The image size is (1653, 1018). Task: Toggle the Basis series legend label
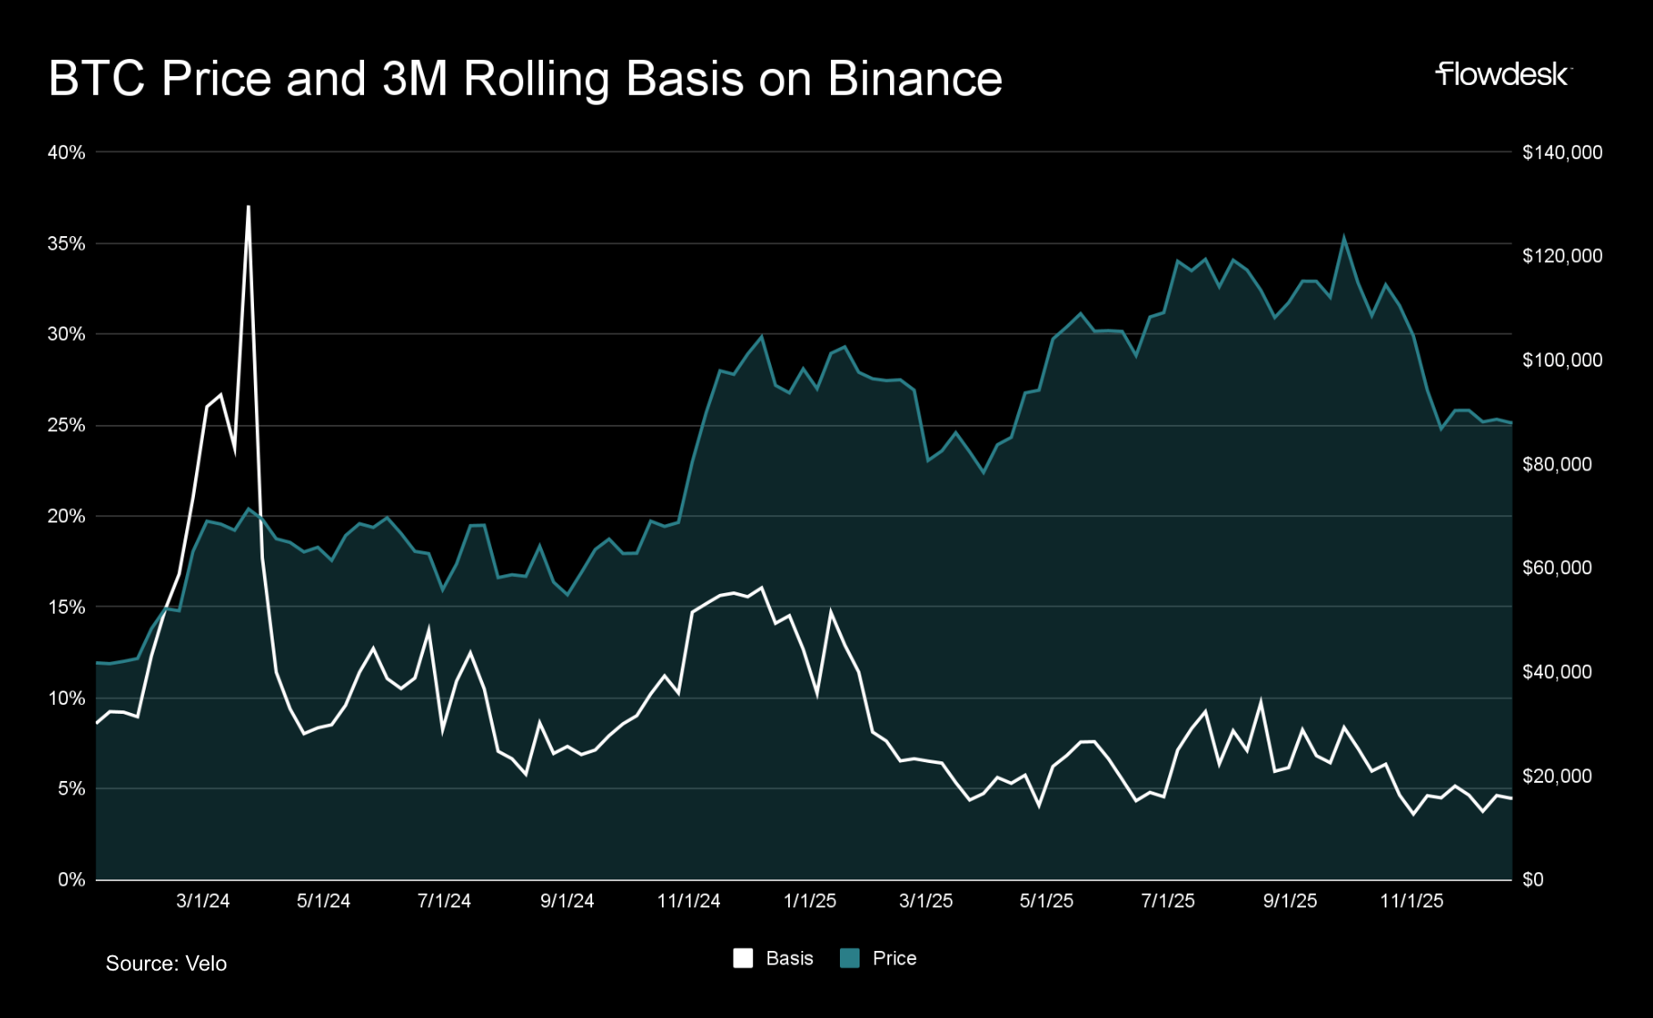pos(789,958)
